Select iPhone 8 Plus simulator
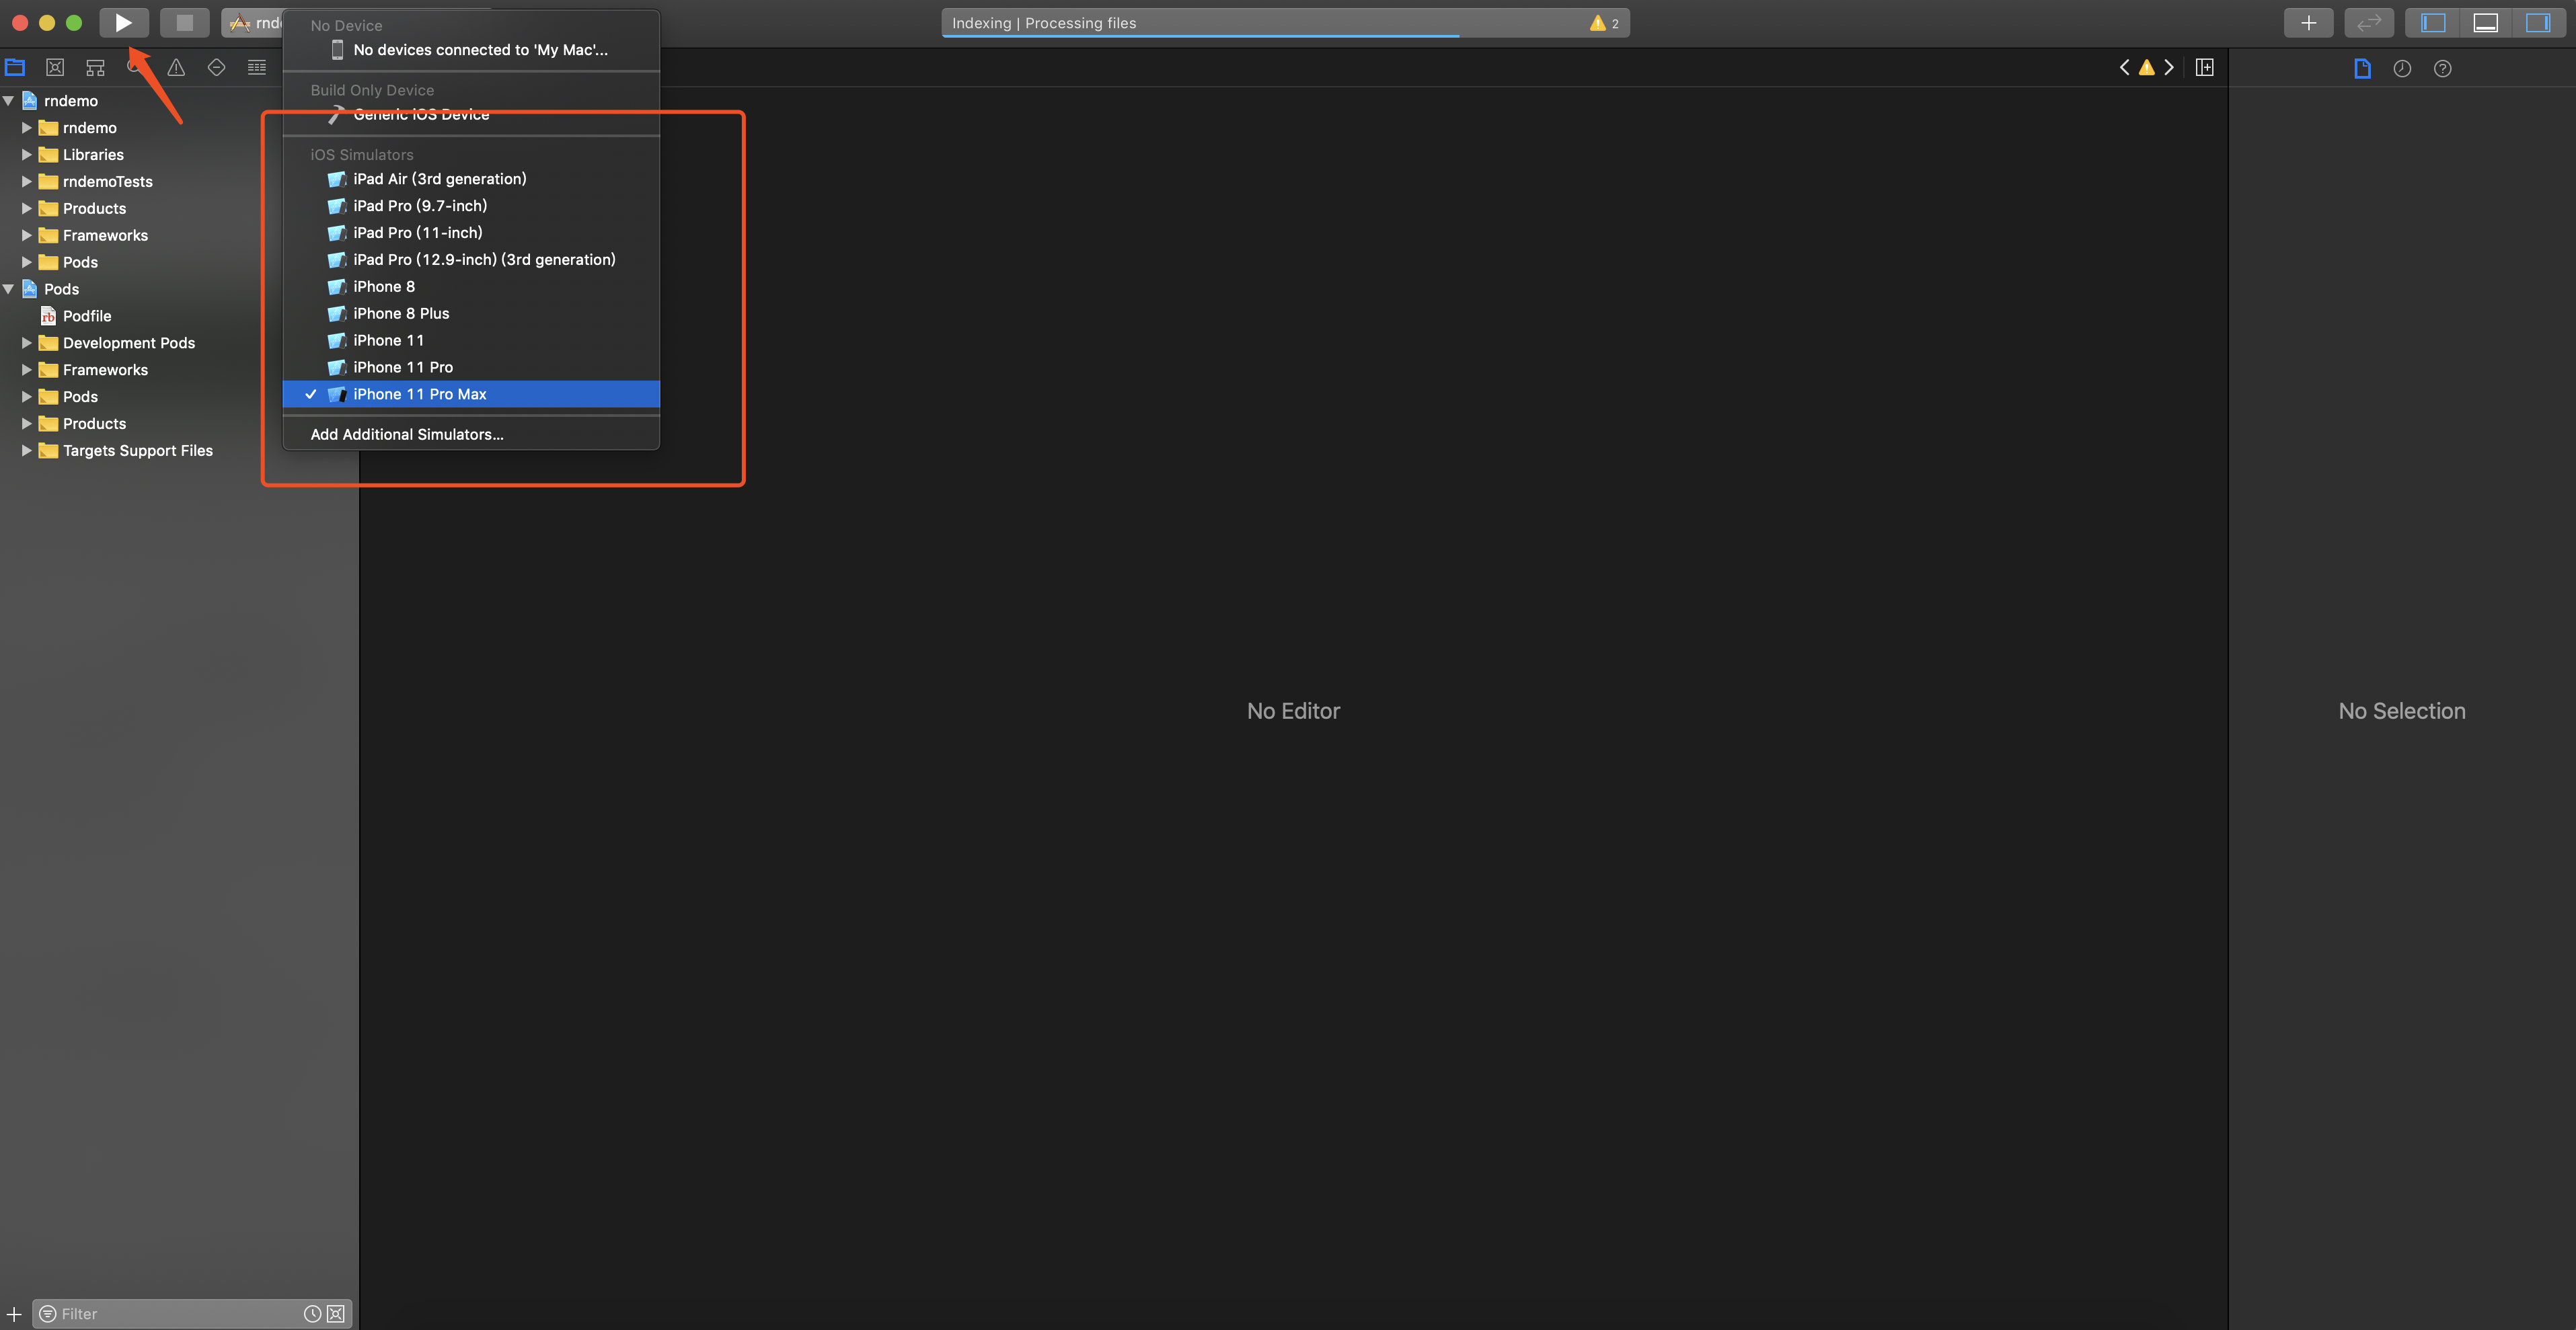The width and height of the screenshot is (2576, 1330). pyautogui.click(x=401, y=313)
